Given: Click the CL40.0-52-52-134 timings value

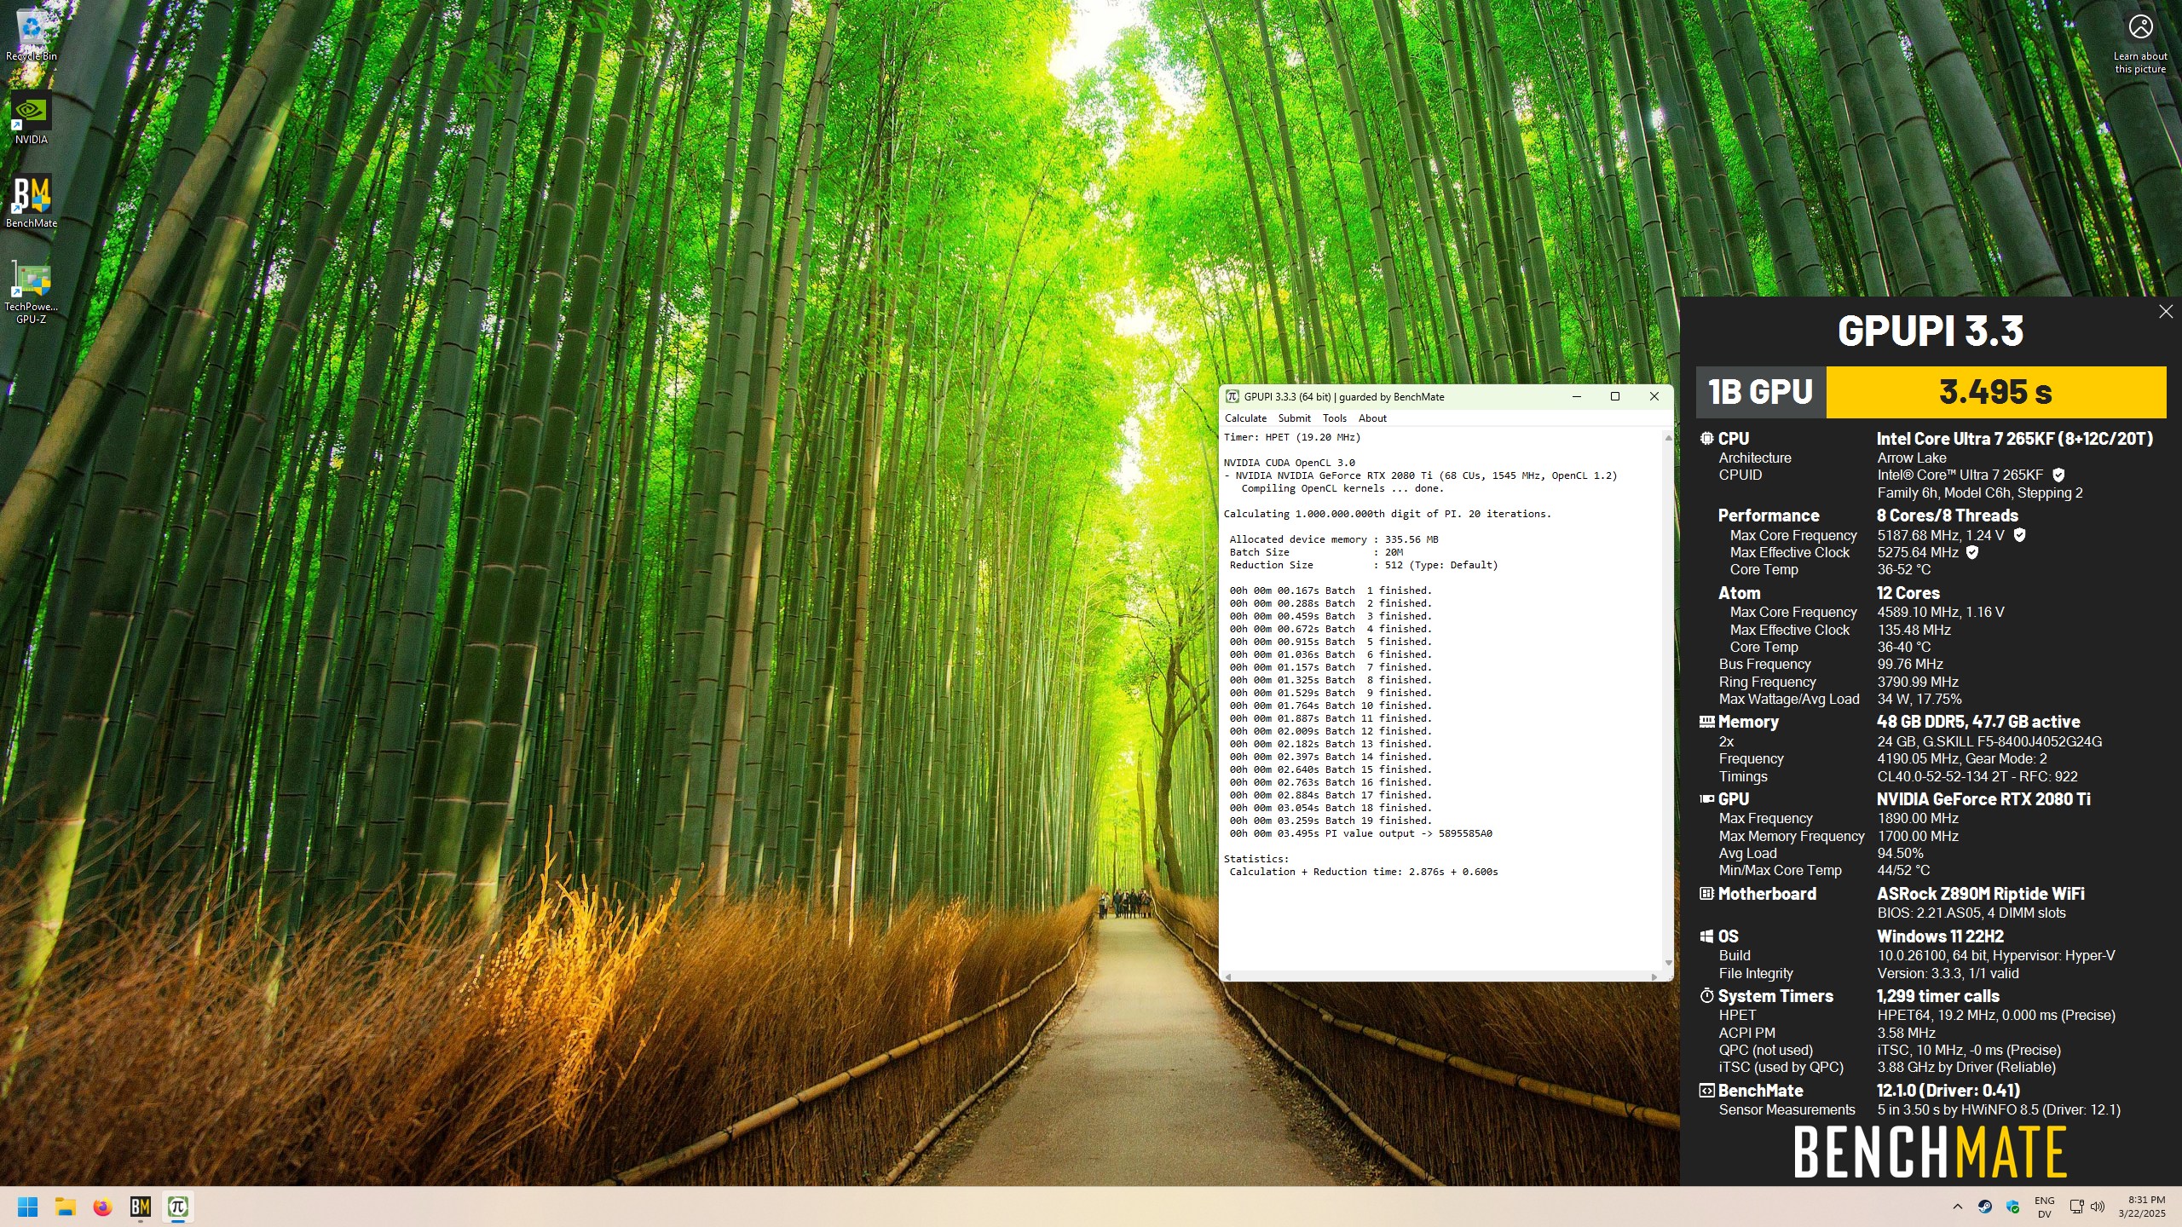Looking at the screenshot, I should pos(1977,777).
